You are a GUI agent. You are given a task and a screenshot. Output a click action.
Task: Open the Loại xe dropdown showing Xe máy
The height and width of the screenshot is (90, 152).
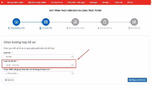38,57
